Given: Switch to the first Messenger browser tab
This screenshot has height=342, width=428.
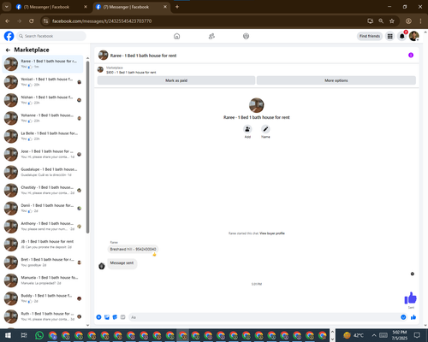Looking at the screenshot, I should click(51, 7).
